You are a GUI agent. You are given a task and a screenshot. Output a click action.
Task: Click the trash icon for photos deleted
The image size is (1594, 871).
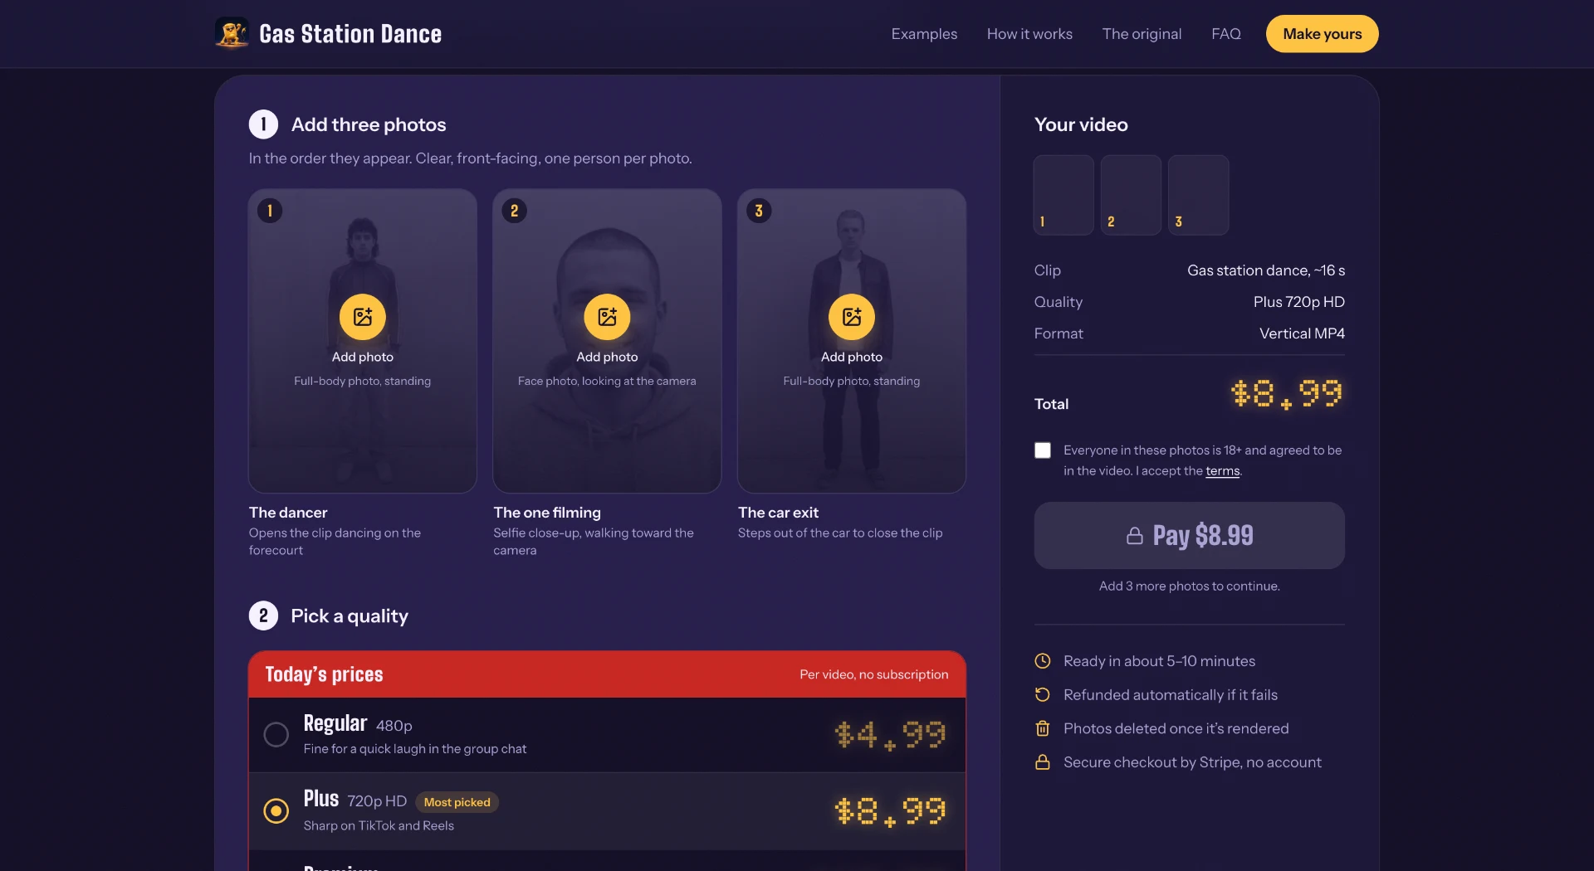pos(1043,728)
